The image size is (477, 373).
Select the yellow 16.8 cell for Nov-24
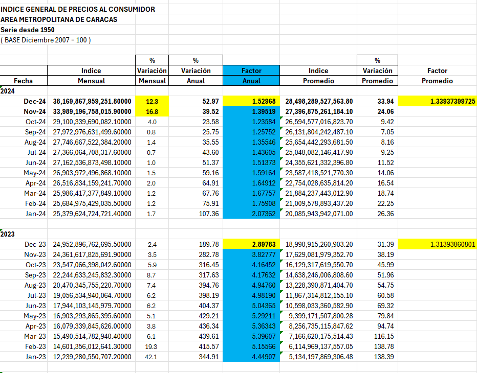(x=152, y=111)
